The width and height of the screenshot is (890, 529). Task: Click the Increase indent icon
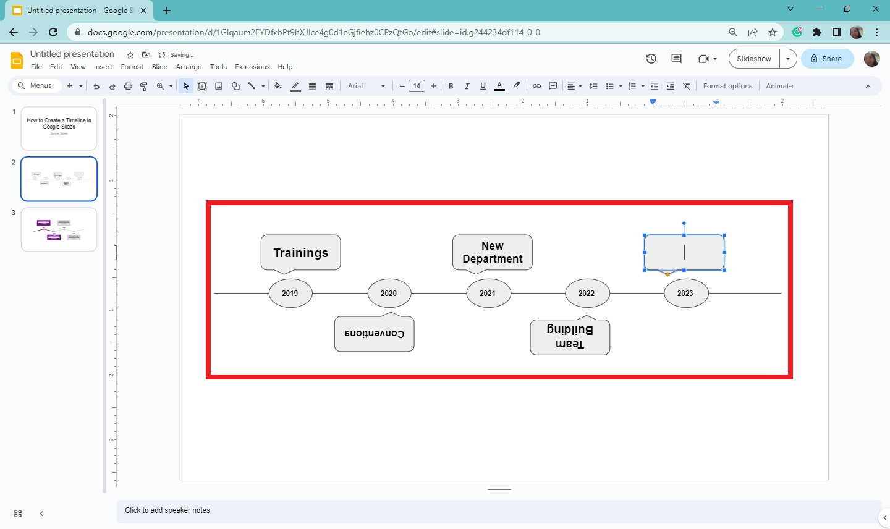click(671, 87)
